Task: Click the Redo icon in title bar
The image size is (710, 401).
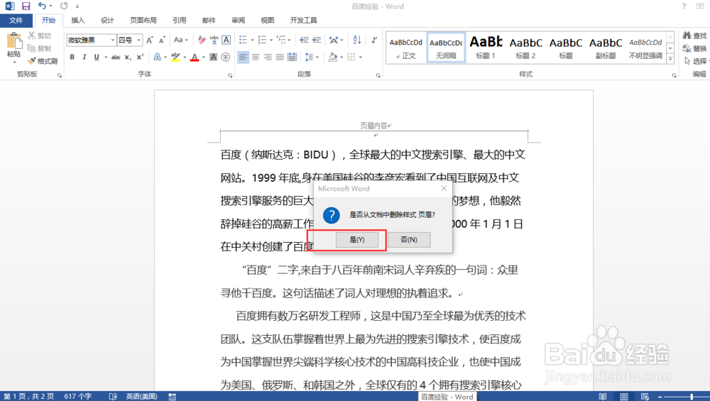Action: point(64,6)
